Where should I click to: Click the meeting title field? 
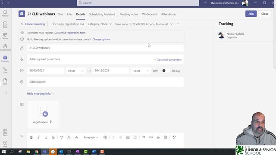coord(105,48)
